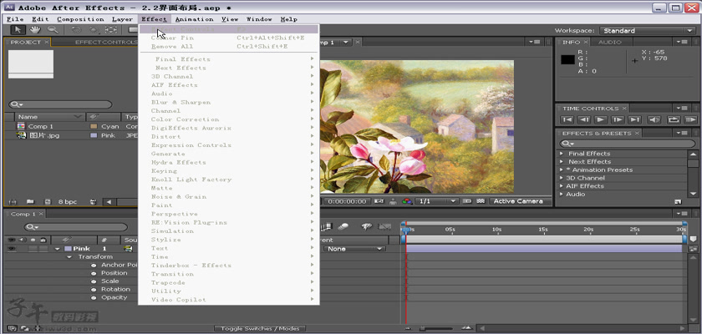702x334 pixels.
Task: Open the project flowchart icon beside 8 bpc
Action: coord(93,202)
